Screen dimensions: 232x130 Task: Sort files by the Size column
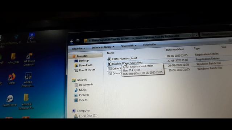click(224, 47)
